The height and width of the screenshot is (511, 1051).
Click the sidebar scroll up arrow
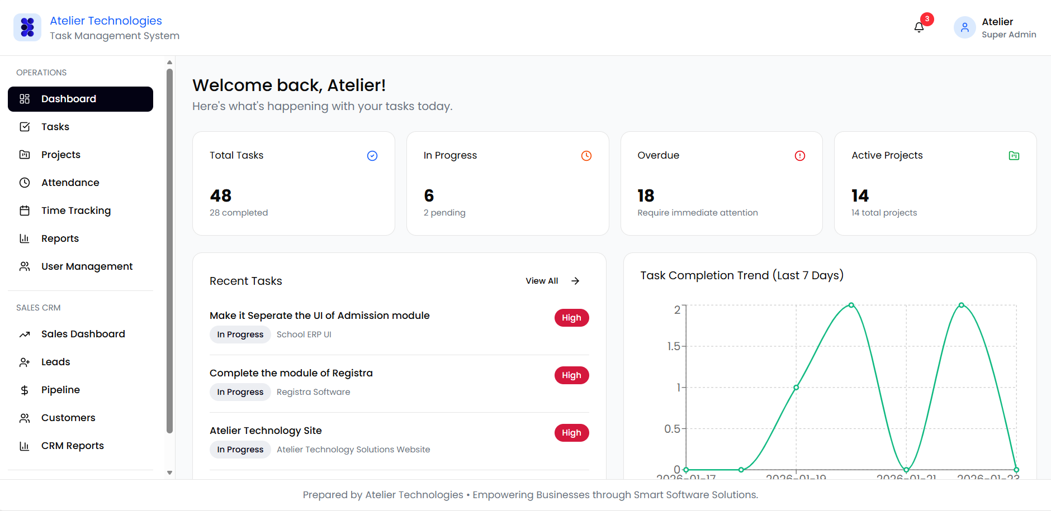(169, 63)
